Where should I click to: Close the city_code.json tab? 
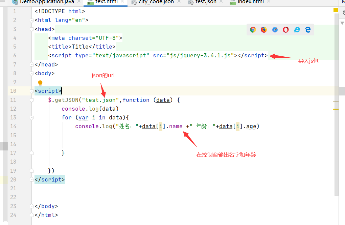pos(179,1)
